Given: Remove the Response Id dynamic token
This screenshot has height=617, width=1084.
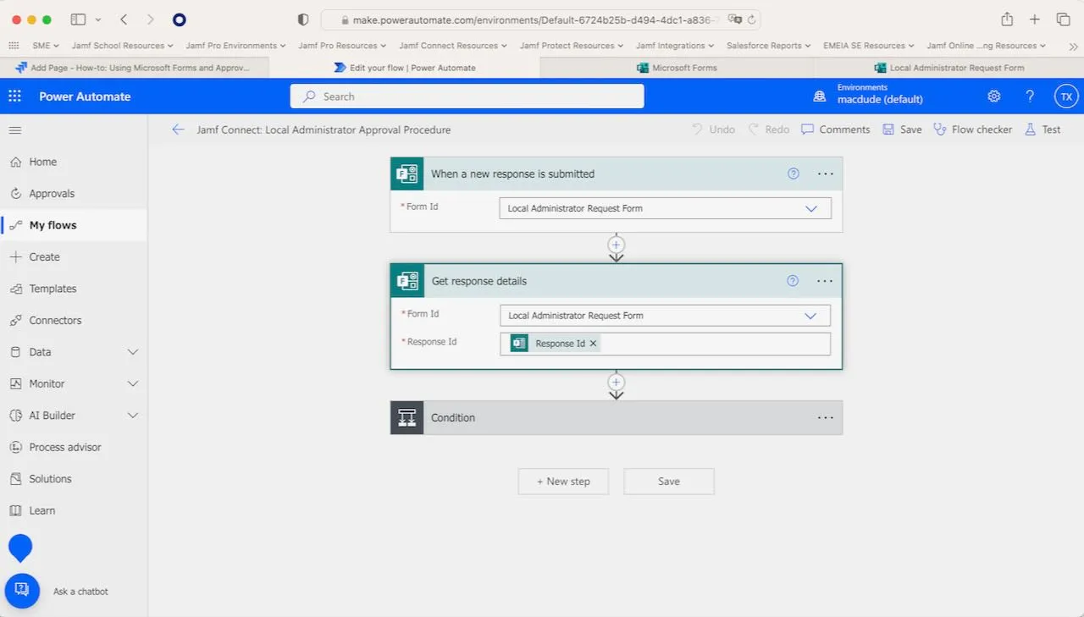Looking at the screenshot, I should point(593,344).
